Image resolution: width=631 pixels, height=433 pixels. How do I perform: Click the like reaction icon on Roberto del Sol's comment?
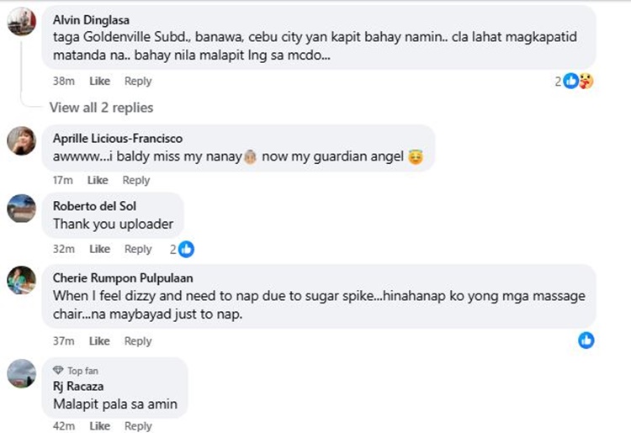pos(186,249)
